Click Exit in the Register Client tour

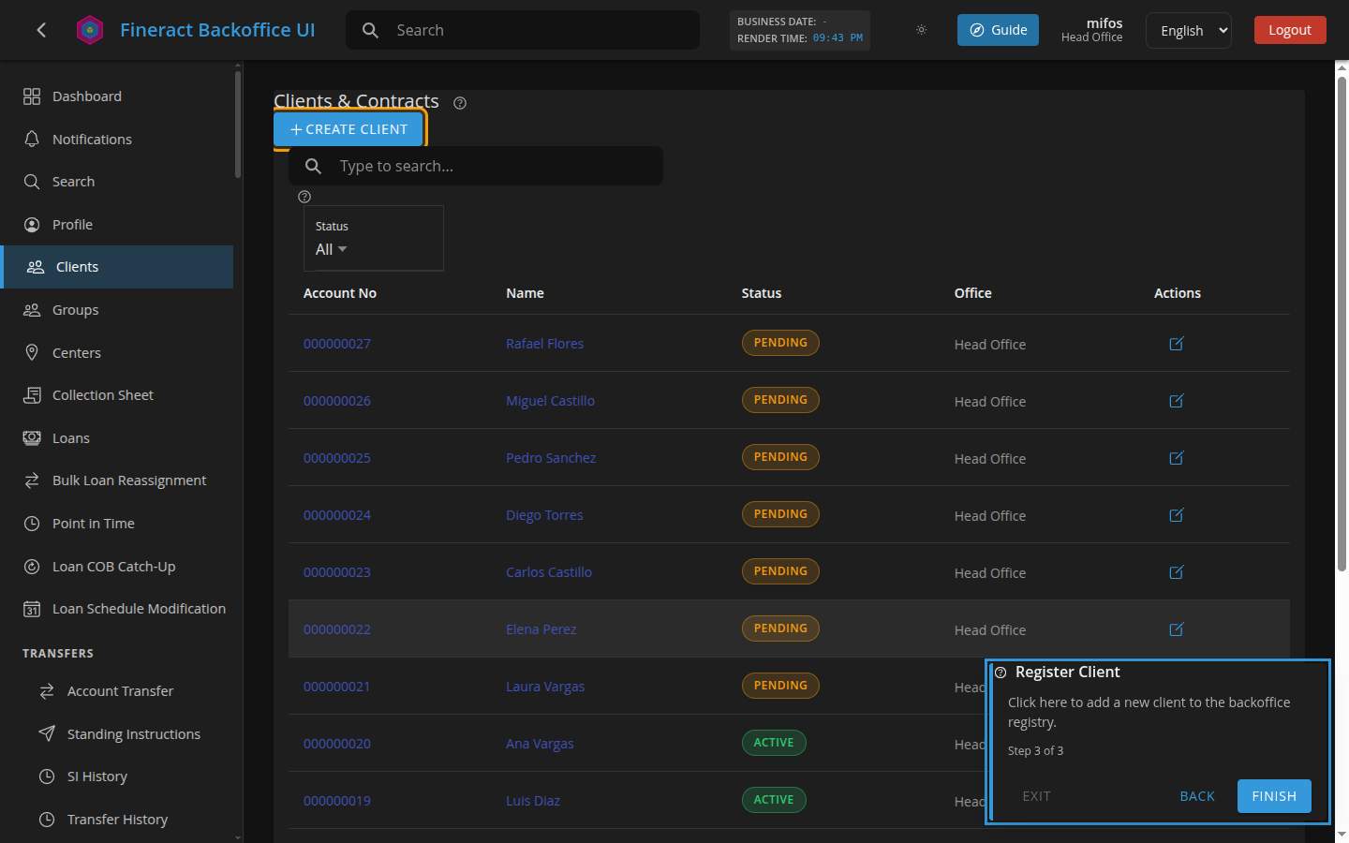[1036, 796]
